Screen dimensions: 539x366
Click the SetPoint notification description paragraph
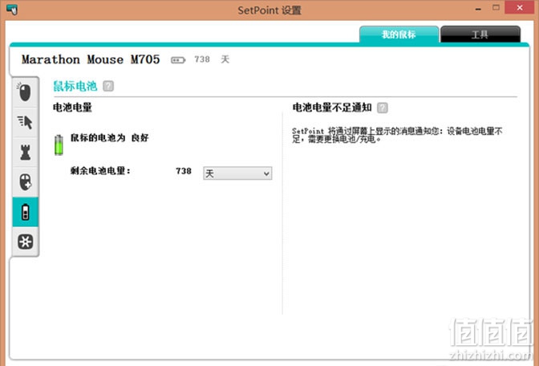pos(397,135)
